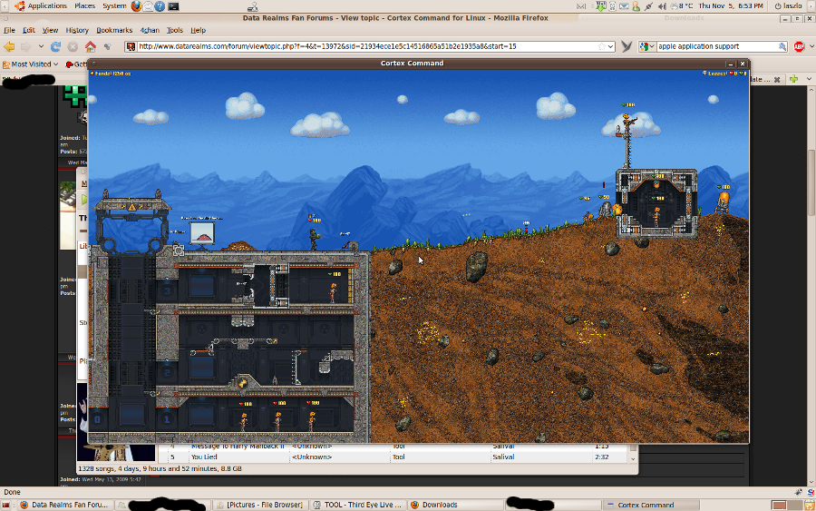Viewport: 816px width, 511px height.
Task: Click the search magnifier icon in search box
Action: point(782,46)
